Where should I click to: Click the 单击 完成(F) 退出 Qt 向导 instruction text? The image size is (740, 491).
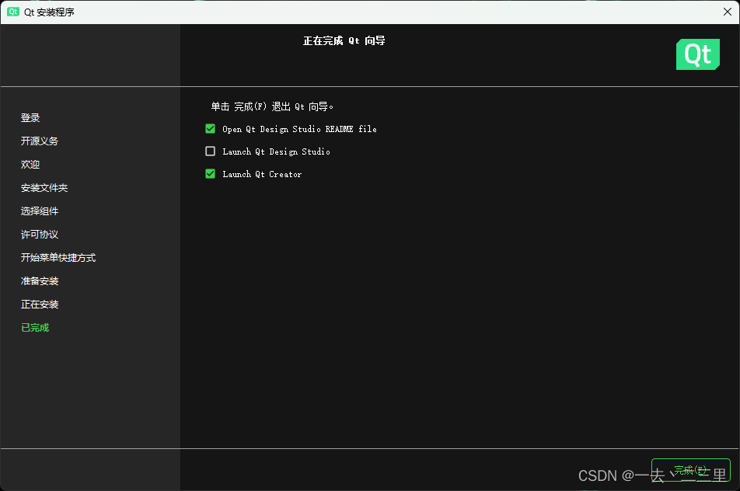point(272,106)
